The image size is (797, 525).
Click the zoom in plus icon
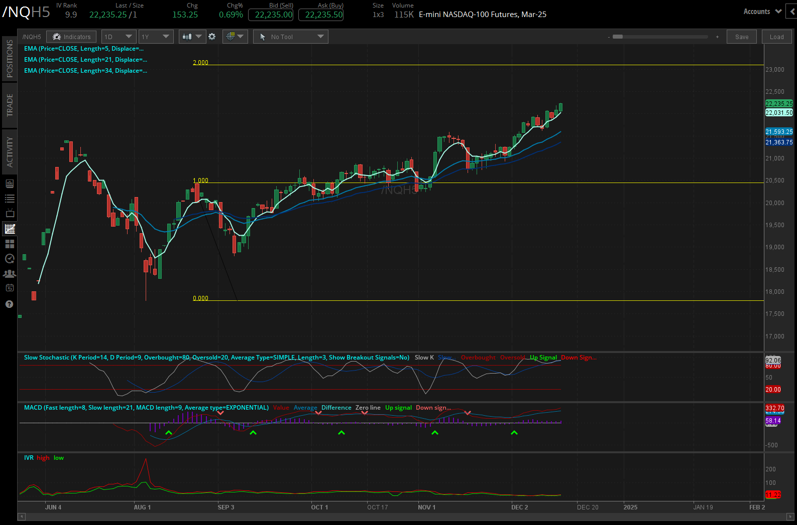click(x=717, y=37)
